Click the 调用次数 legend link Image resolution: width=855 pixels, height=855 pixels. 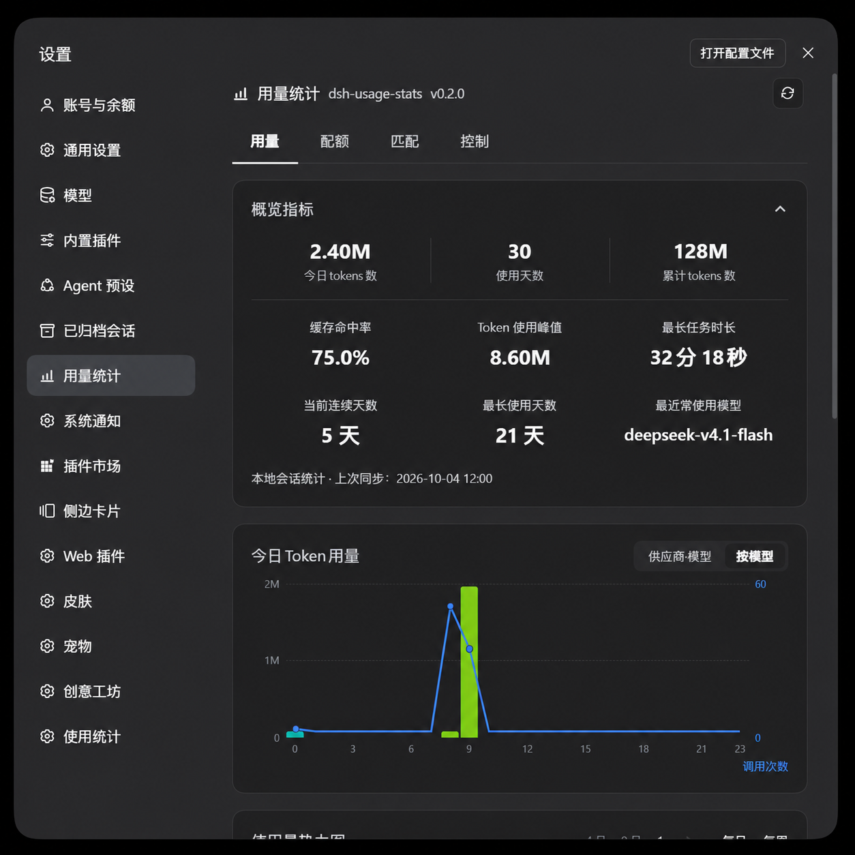coord(765,766)
